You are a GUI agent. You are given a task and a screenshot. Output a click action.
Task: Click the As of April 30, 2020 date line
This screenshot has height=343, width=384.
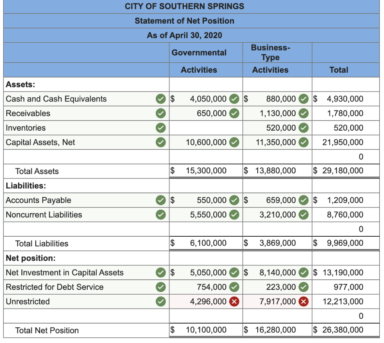coord(184,35)
